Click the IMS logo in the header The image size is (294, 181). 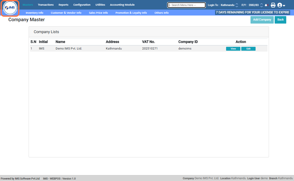[10, 8]
